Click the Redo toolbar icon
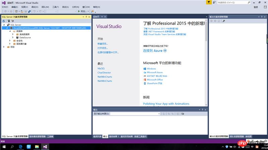 (40, 11)
